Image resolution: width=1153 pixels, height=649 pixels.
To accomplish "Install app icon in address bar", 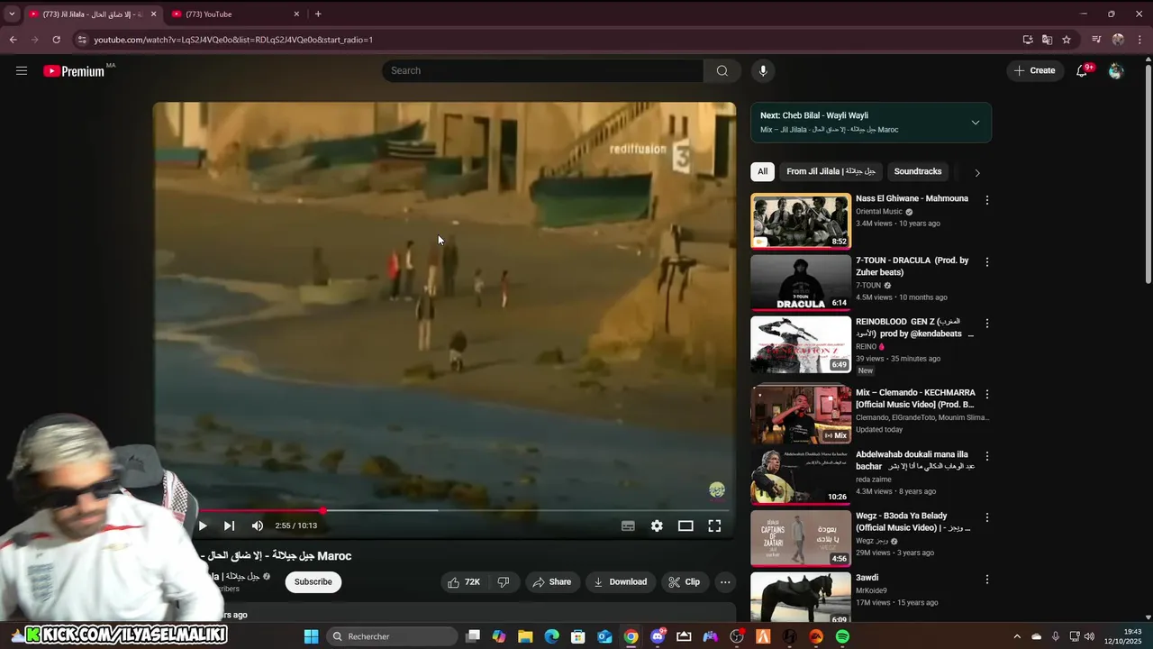I will 1028,40.
